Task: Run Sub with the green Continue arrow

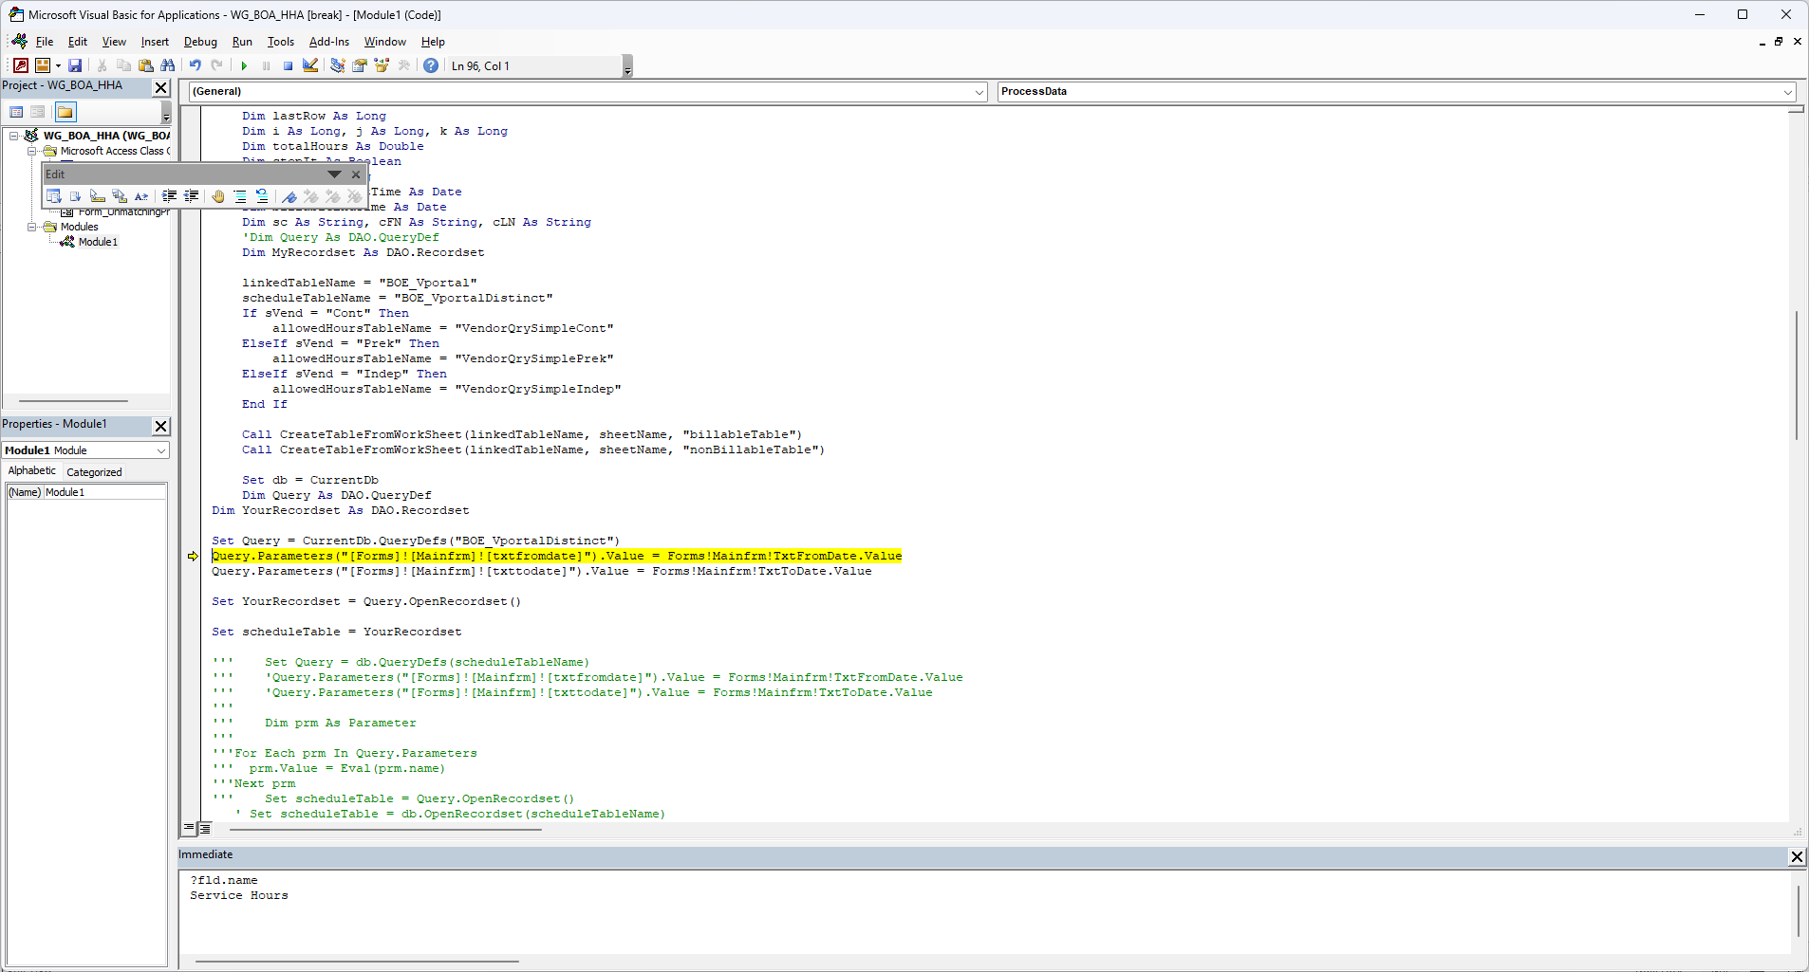Action: pos(244,65)
